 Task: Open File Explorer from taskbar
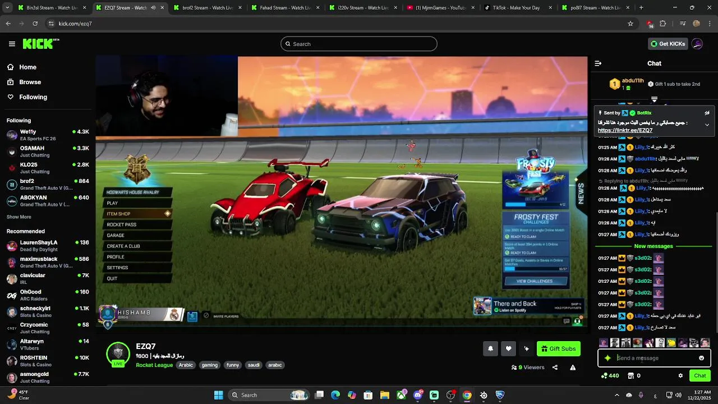(x=385, y=395)
